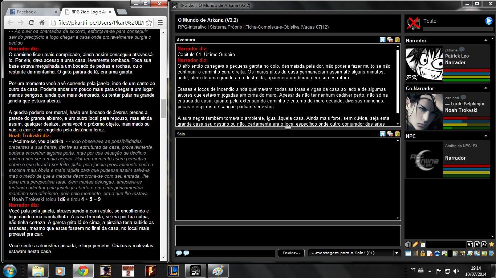
Task: Click the gold star favorites icon
Action: [492, 244]
